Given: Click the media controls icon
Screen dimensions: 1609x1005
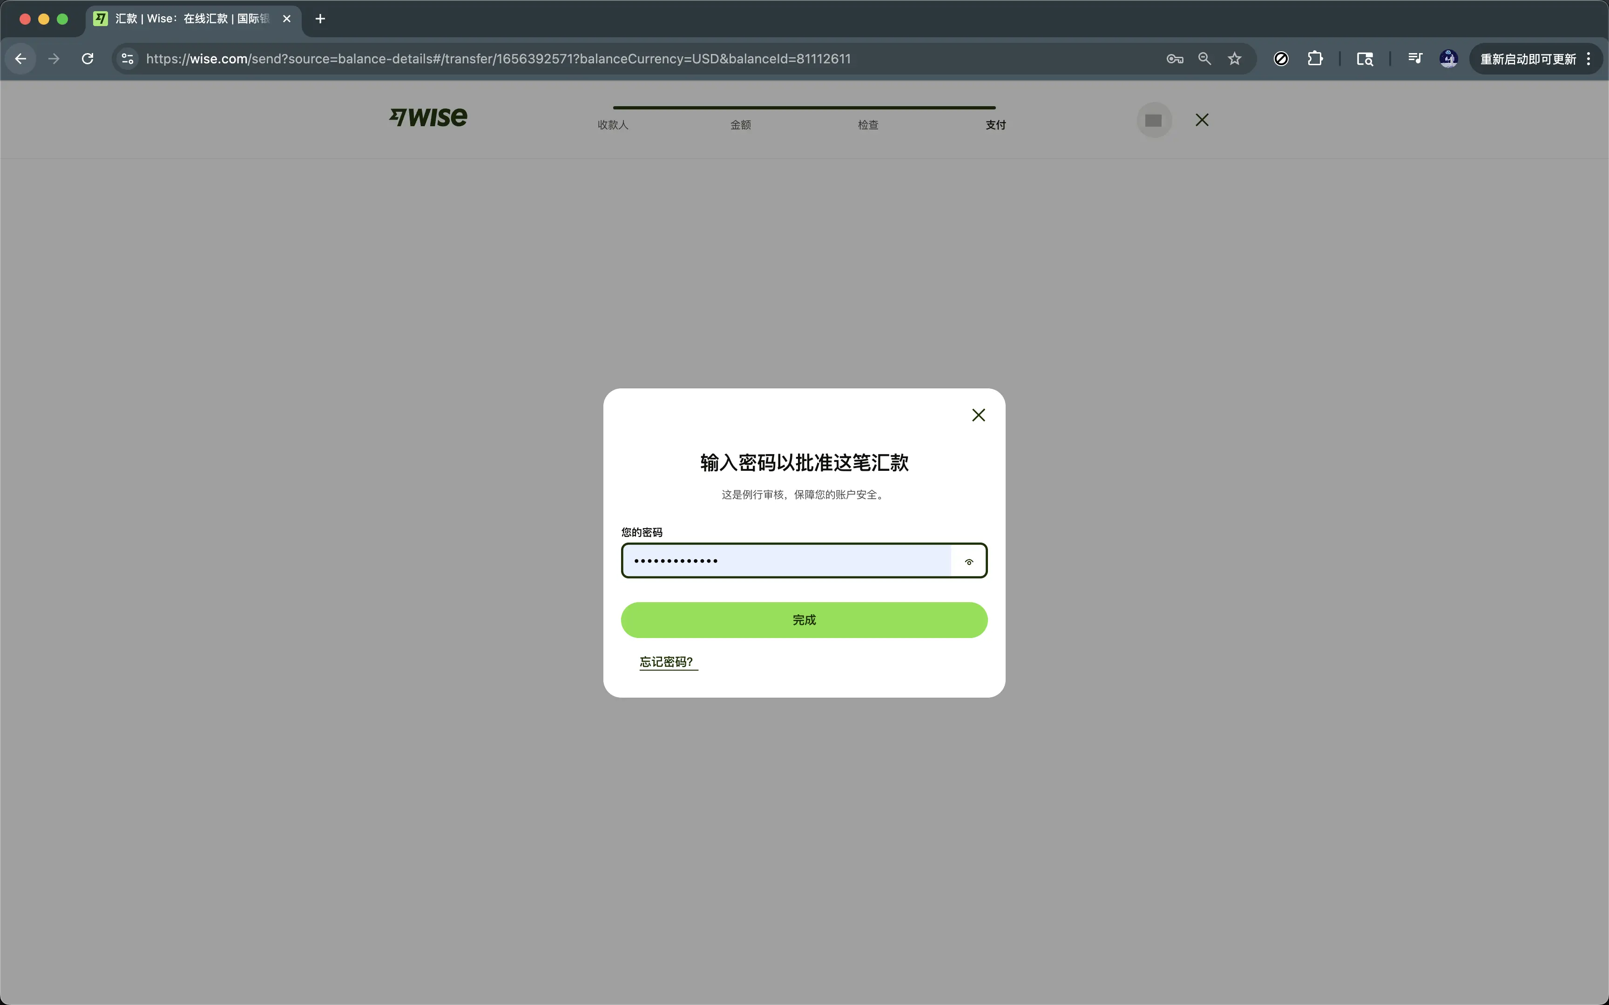Looking at the screenshot, I should click(1415, 59).
